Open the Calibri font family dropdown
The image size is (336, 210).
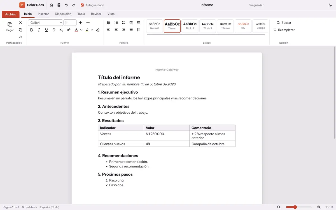pos(46,23)
